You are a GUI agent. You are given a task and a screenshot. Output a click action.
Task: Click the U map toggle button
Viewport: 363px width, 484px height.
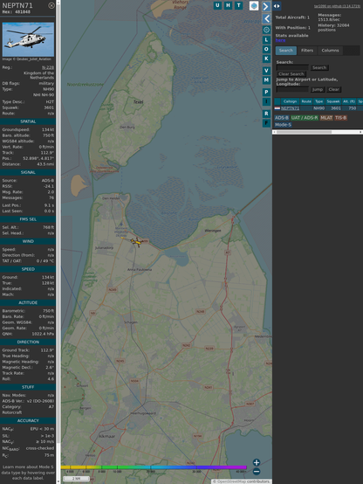point(217,5)
